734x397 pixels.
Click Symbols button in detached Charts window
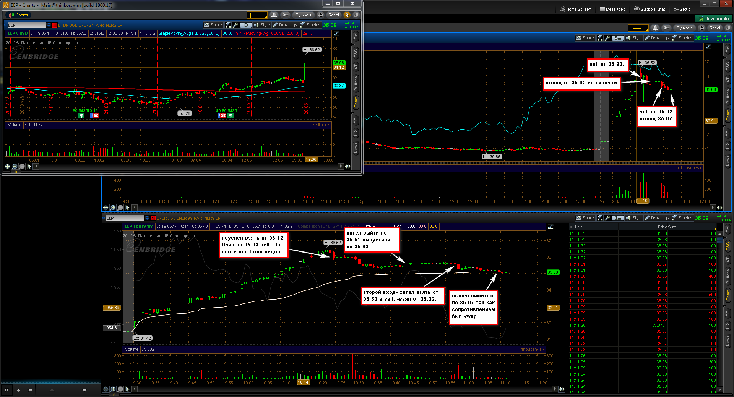point(303,15)
